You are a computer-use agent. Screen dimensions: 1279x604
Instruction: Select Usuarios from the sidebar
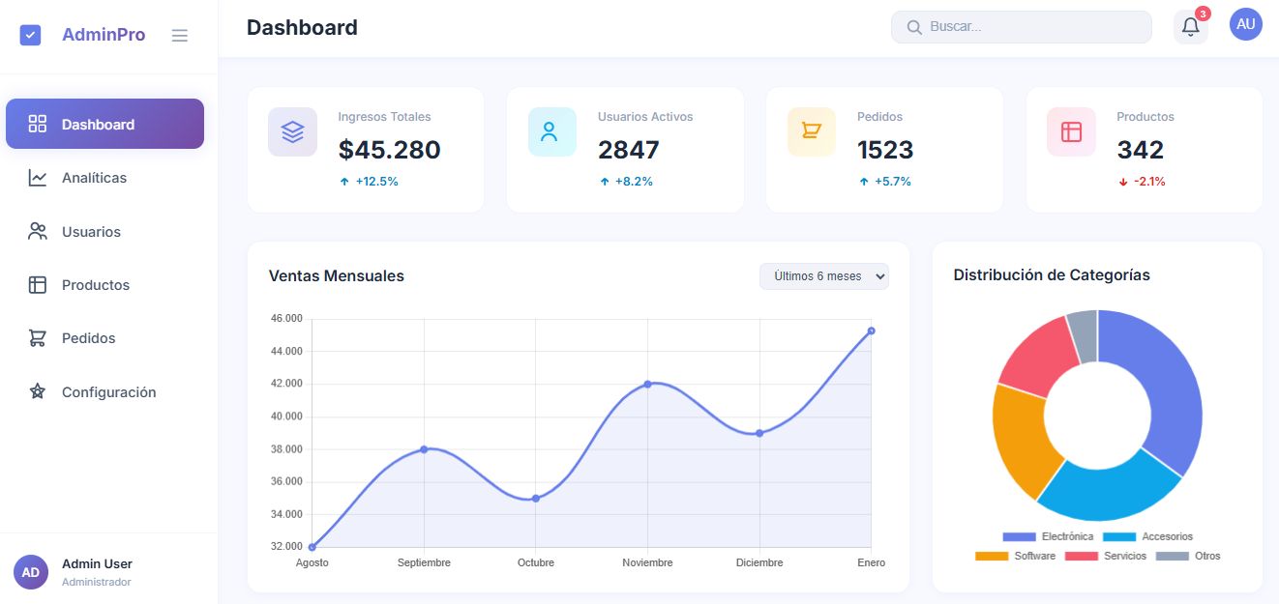pos(92,231)
